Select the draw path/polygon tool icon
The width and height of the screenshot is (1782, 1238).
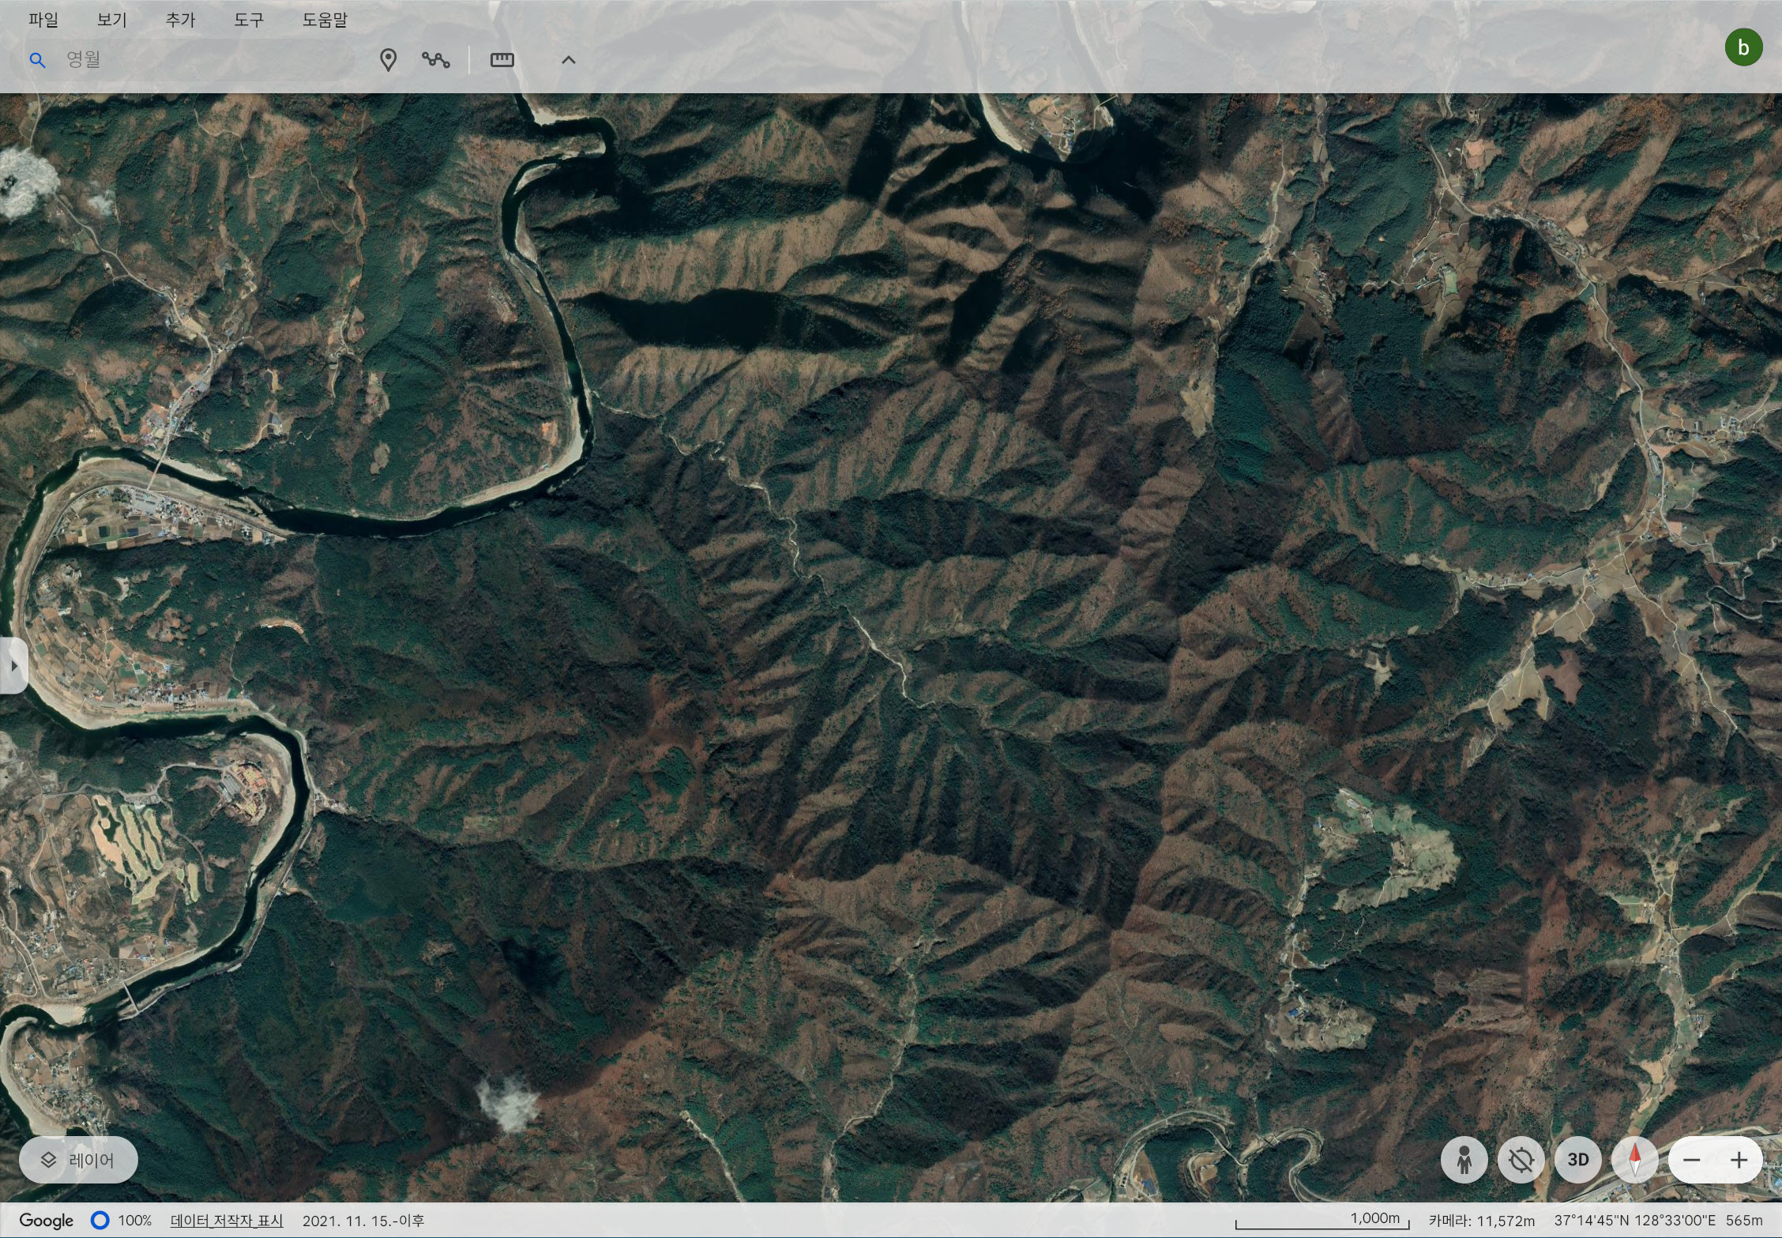[x=435, y=60]
